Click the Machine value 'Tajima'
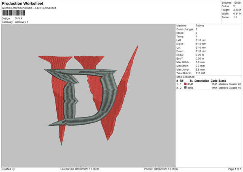 coord(200,26)
